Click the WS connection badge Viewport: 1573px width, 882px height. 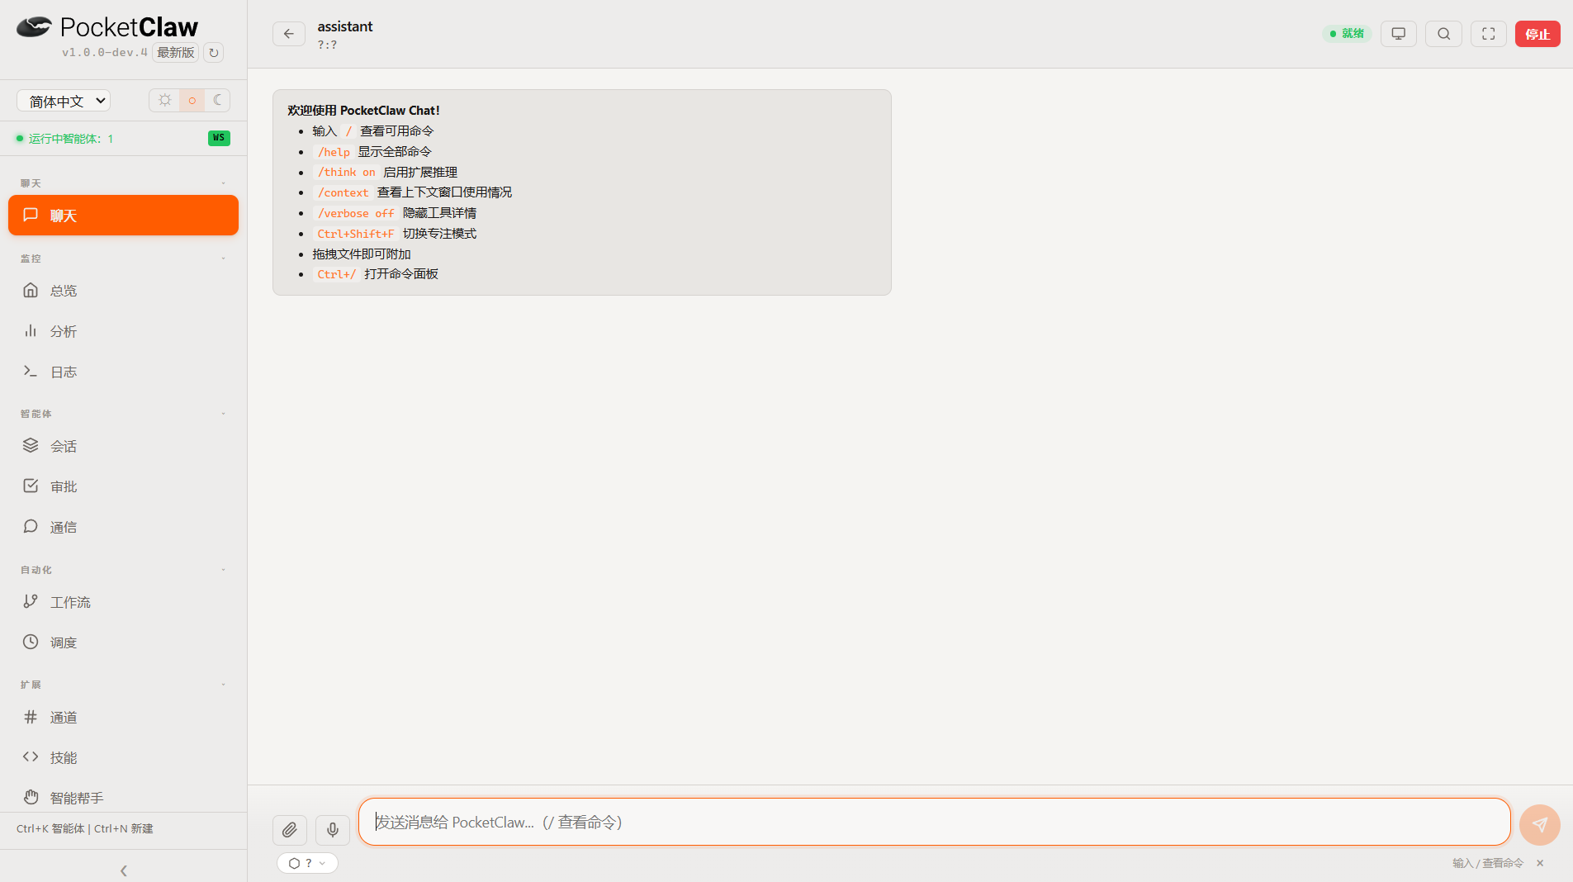coord(219,138)
